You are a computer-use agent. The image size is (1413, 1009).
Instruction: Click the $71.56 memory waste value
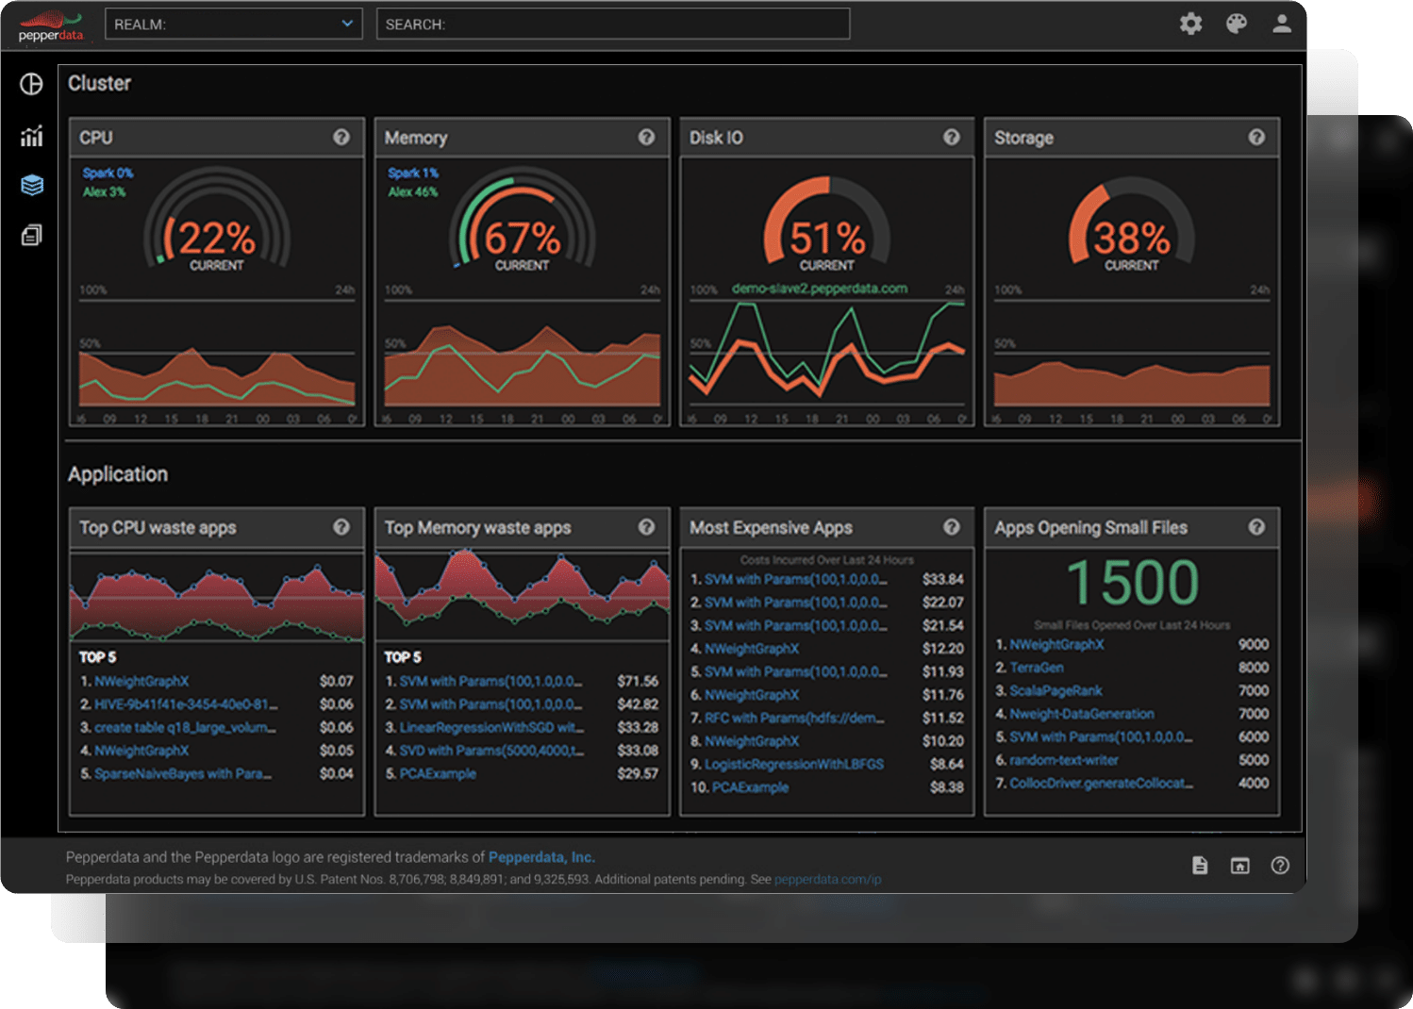tap(638, 681)
